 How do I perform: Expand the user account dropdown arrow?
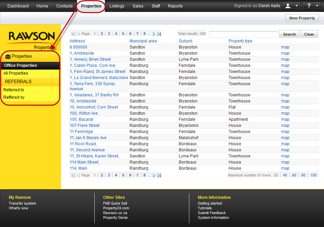(297, 6)
